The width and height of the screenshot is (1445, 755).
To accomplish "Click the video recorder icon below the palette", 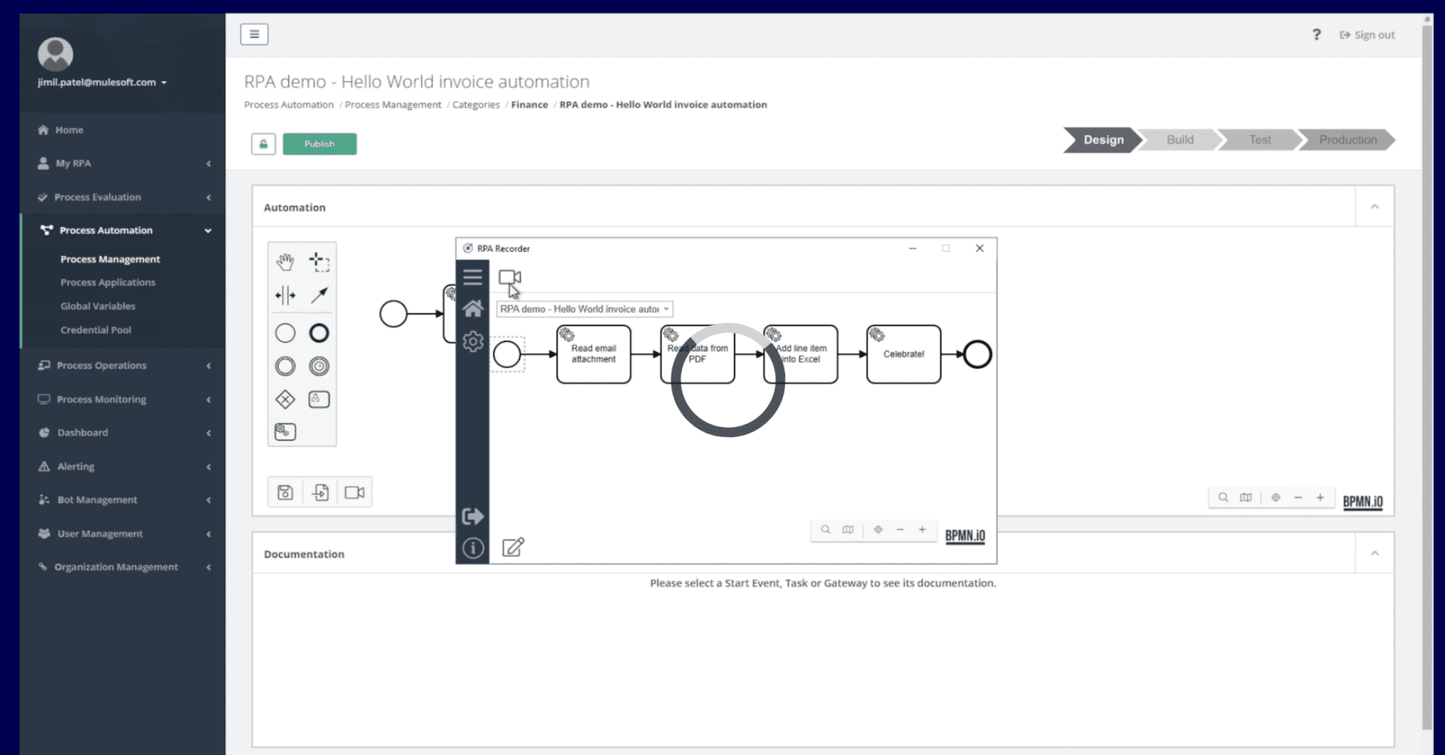I will tap(354, 492).
